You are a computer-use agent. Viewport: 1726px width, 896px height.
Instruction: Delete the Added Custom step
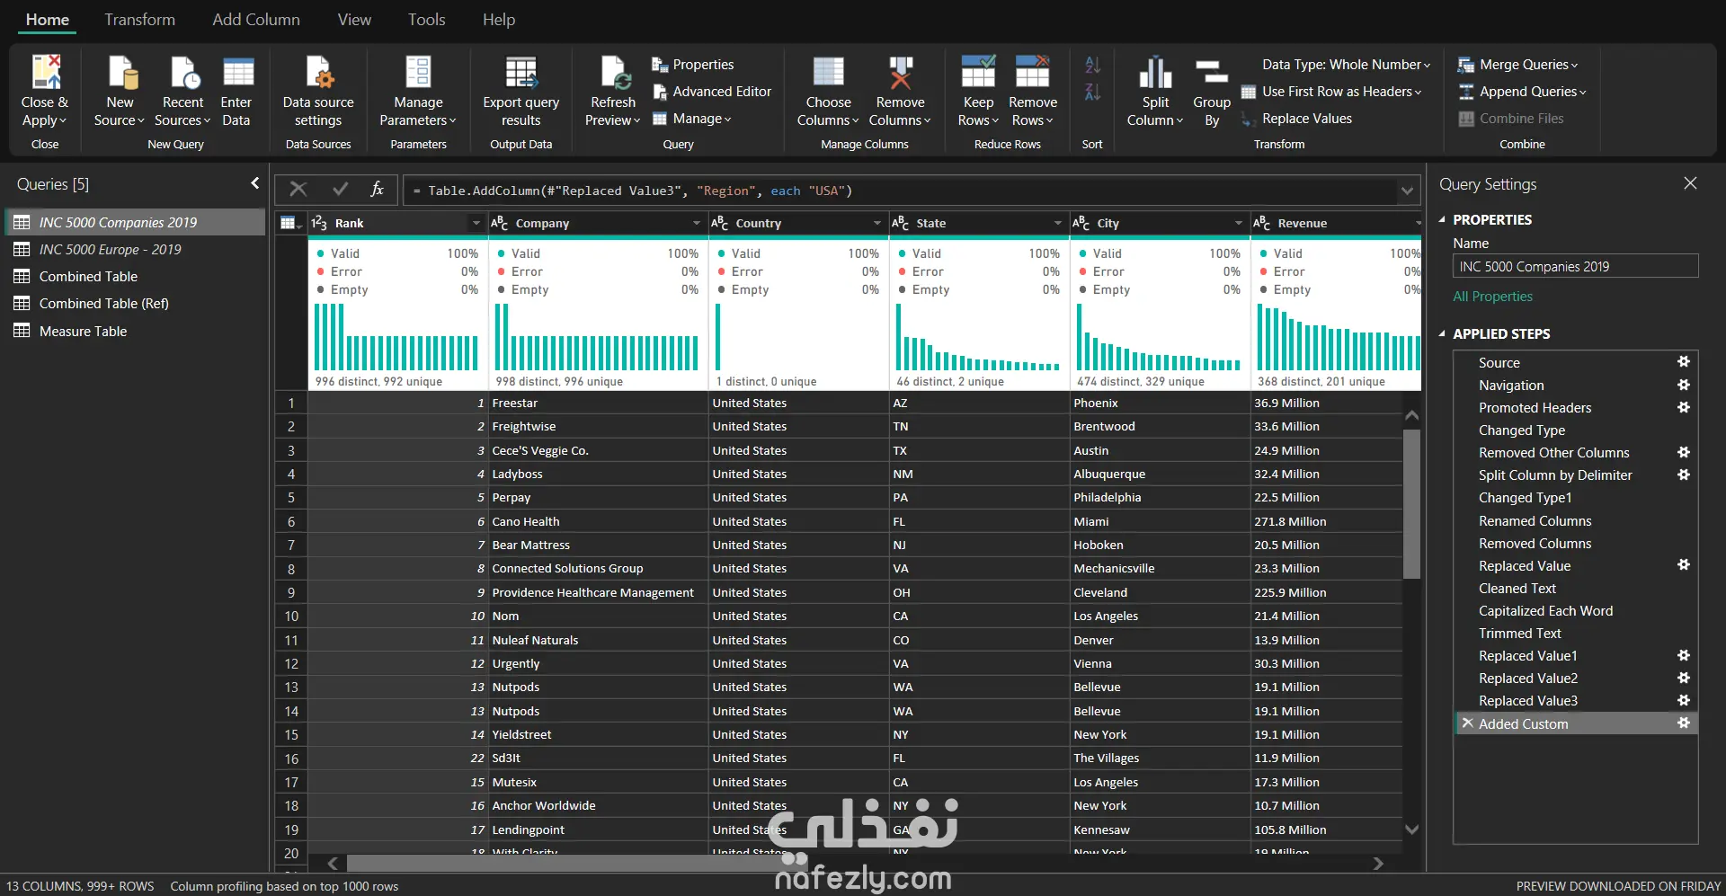tap(1467, 723)
